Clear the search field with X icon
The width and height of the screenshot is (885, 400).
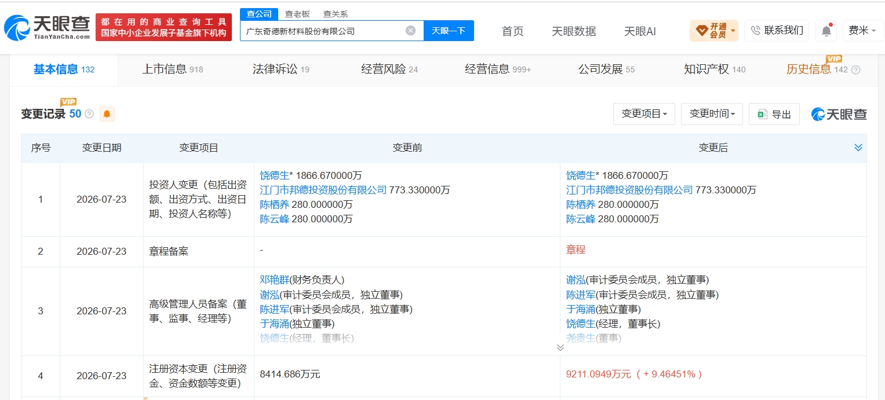tap(410, 31)
